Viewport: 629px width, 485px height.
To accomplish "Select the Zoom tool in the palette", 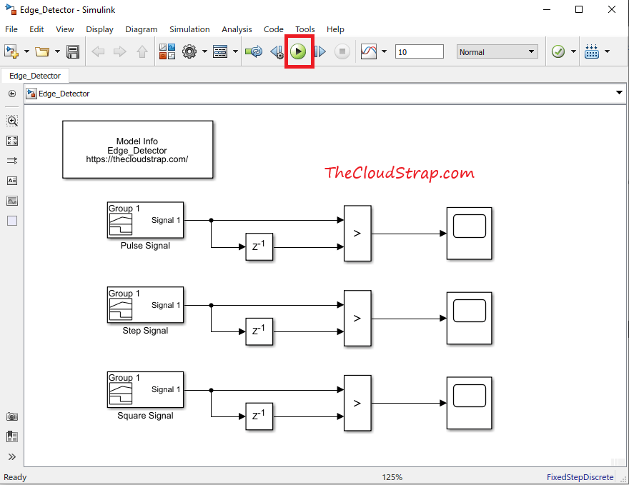I will coord(11,121).
